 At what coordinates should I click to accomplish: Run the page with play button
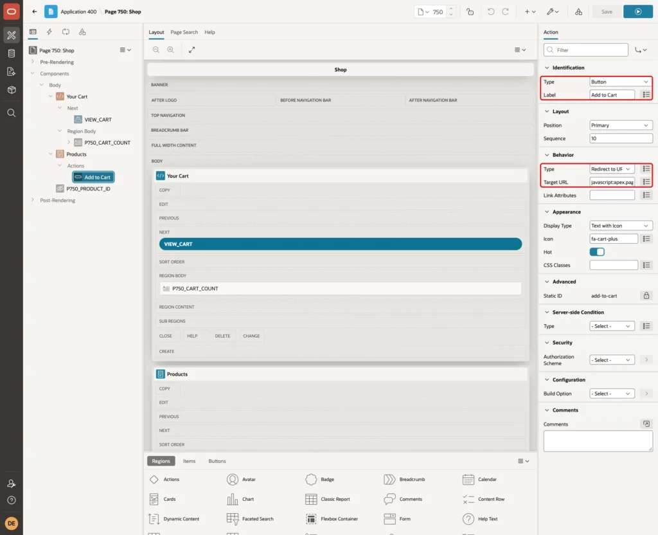coord(638,12)
